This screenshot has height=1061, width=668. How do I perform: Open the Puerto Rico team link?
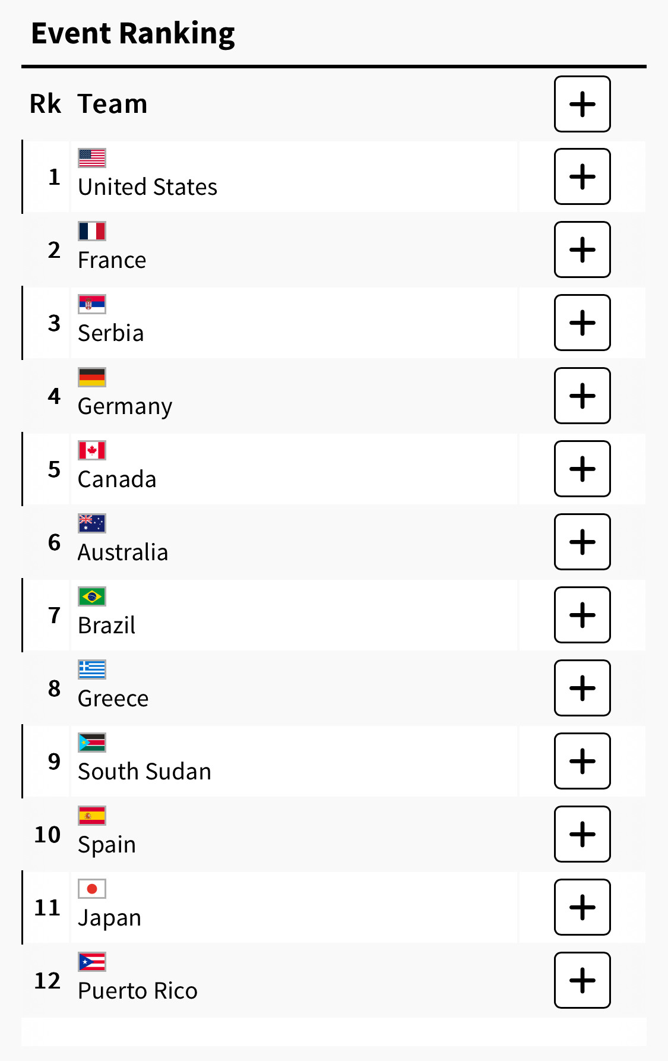[x=138, y=991]
